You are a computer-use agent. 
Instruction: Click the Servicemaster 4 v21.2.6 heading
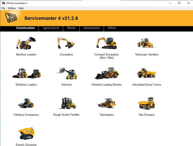pyautogui.click(x=51, y=18)
